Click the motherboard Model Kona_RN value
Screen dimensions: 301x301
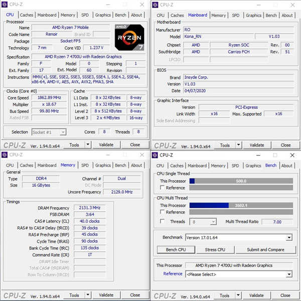point(219,37)
